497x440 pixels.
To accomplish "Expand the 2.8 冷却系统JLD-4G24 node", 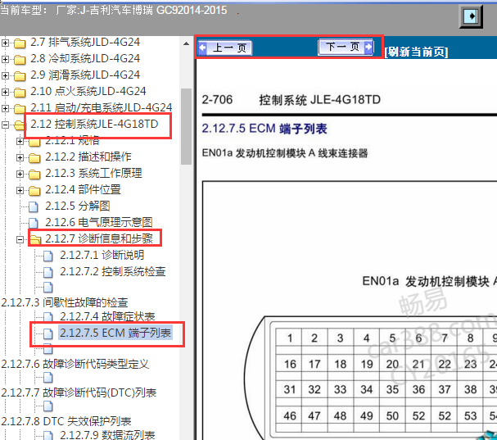I will (5, 59).
